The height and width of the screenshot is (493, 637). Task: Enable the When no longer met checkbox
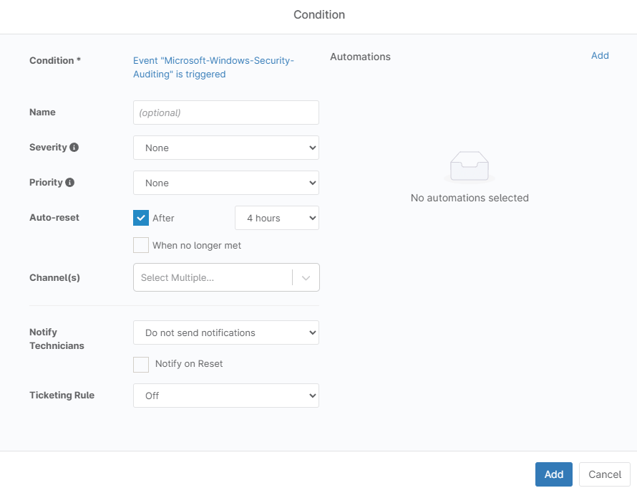(141, 245)
